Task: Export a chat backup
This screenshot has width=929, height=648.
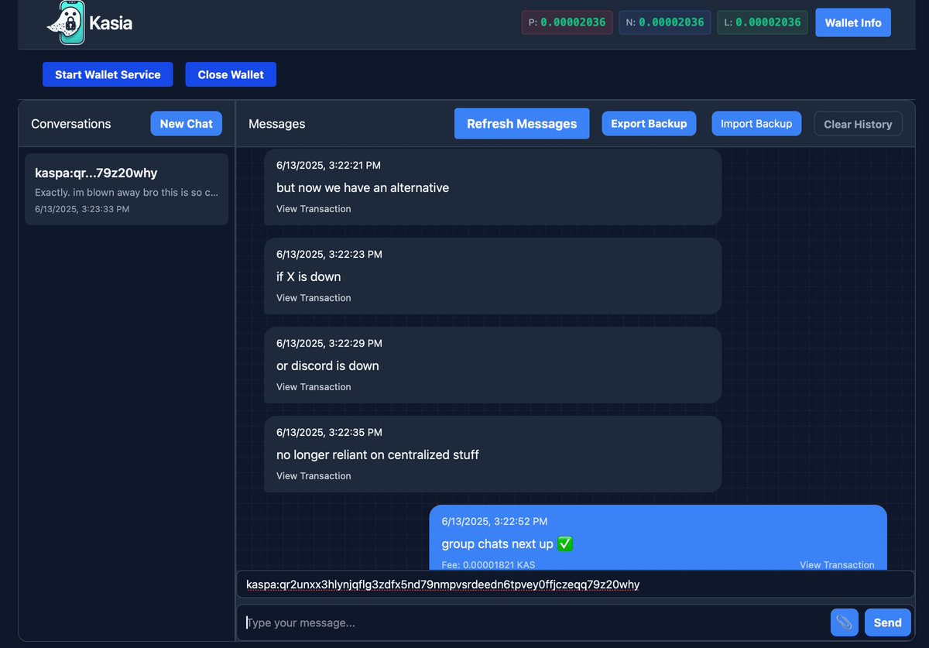Action: click(649, 123)
